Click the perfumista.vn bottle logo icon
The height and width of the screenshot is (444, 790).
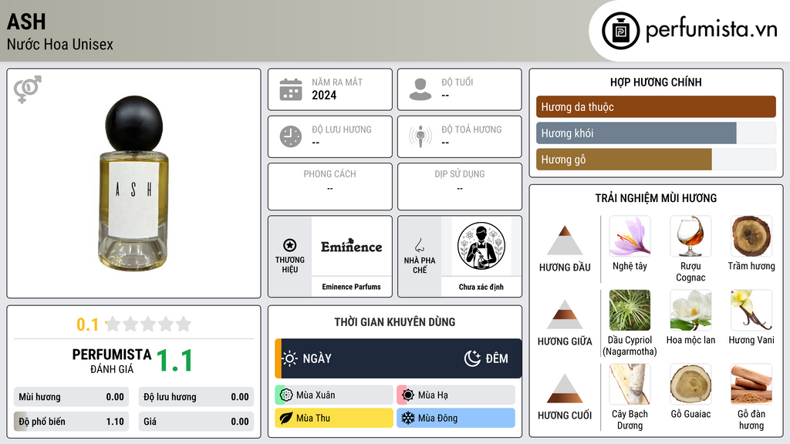pos(620,31)
